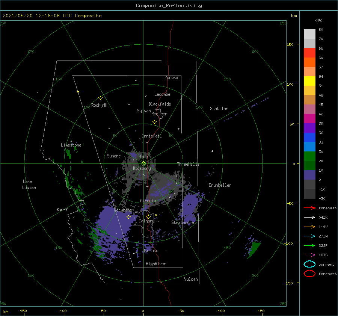The image size is (338, 316).
Task: Click the Sylvan label
Action: [144, 111]
